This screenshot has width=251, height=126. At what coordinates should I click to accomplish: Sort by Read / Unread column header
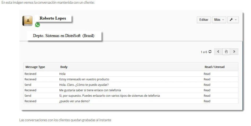(214, 67)
